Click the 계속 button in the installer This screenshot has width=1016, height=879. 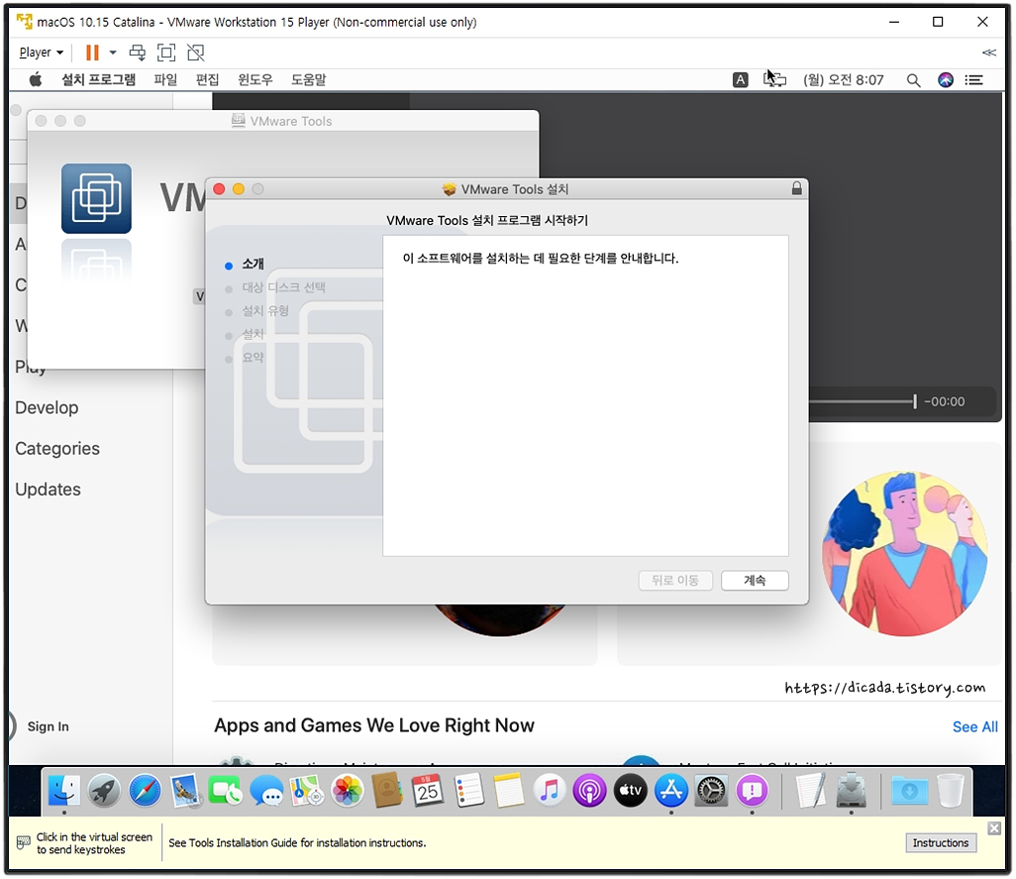pyautogui.click(x=755, y=580)
